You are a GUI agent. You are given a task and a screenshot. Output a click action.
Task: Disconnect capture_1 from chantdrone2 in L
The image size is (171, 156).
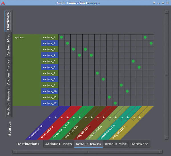tap(62, 37)
